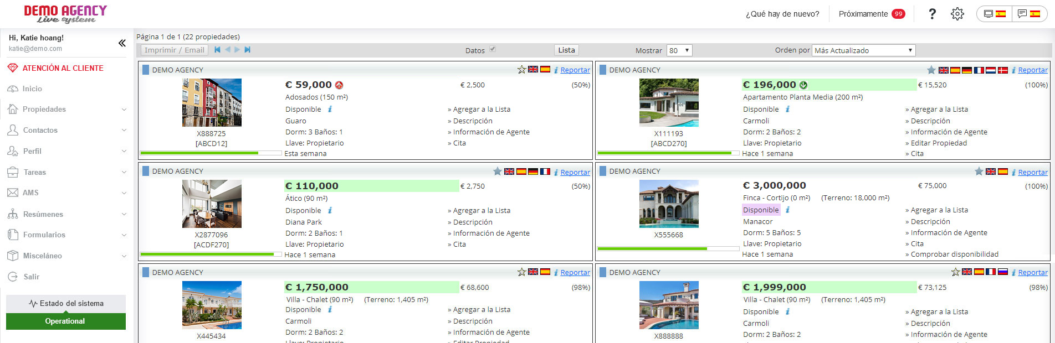The width and height of the screenshot is (1055, 343).
Task: Open the monitor interface language selector
Action: (x=995, y=14)
